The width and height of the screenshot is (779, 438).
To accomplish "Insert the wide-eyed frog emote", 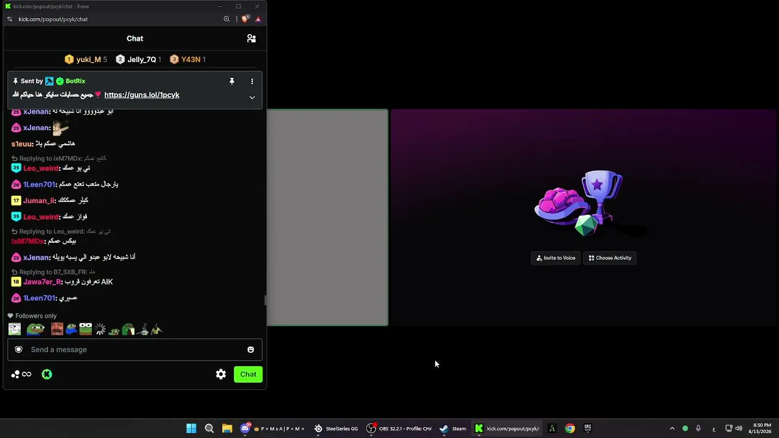I will [85, 329].
